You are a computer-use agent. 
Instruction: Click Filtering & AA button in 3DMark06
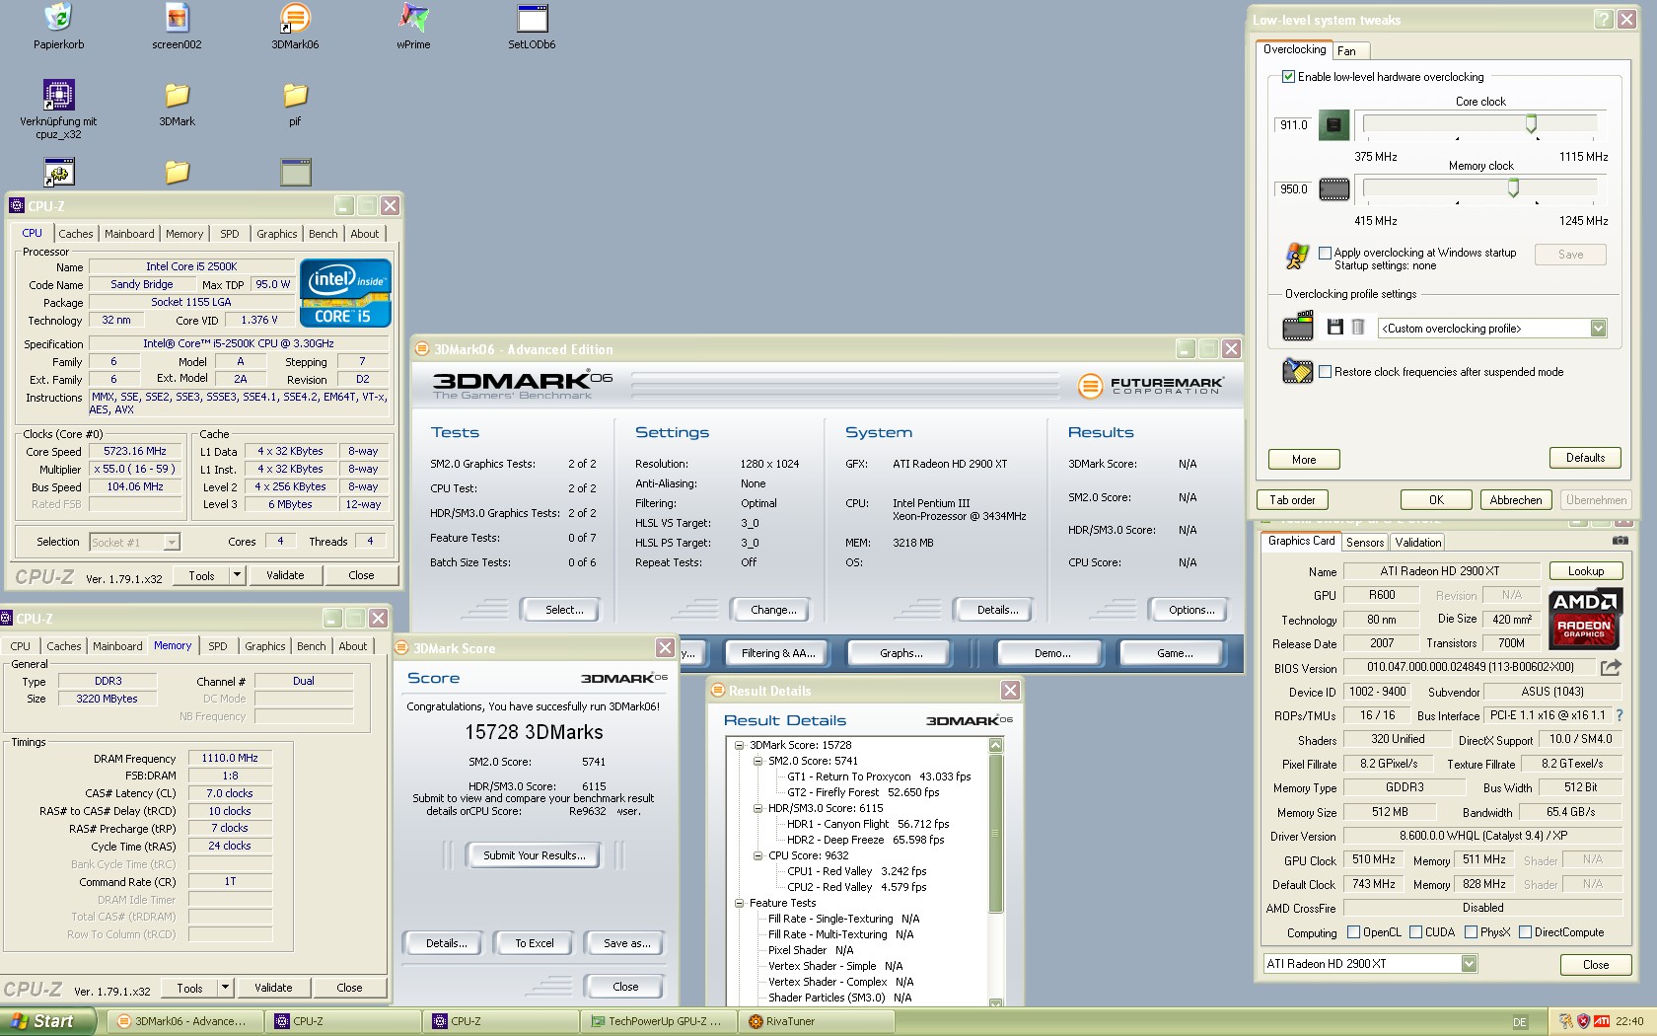[x=778, y=653]
